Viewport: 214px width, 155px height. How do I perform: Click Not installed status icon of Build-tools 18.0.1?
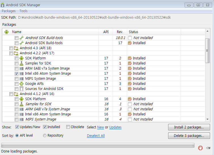pyautogui.click(x=130, y=38)
